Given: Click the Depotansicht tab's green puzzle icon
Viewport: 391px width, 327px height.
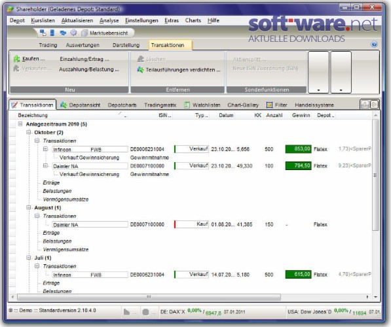Looking at the screenshot, I should 64,105.
